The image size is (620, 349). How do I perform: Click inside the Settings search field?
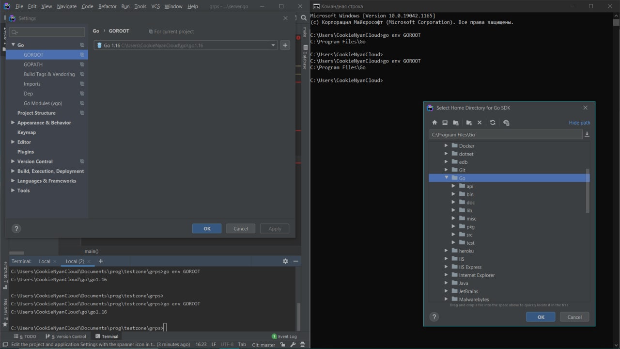[x=48, y=32]
